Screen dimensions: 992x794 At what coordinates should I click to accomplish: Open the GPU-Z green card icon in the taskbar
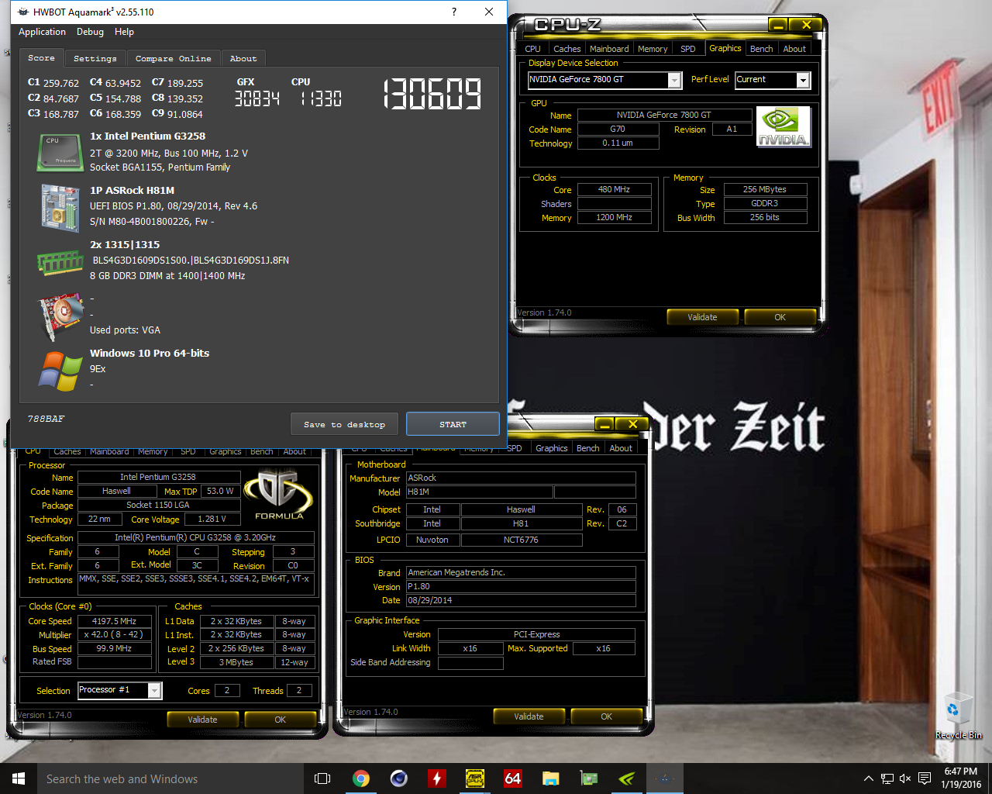[x=589, y=778]
